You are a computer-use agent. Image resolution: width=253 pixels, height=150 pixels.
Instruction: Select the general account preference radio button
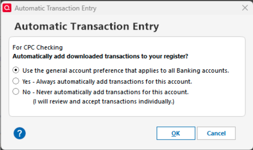[15, 70]
